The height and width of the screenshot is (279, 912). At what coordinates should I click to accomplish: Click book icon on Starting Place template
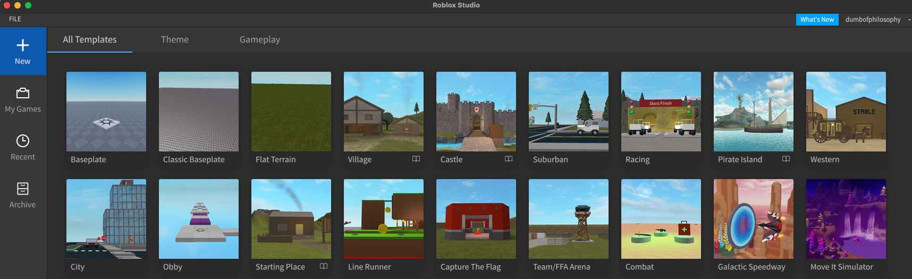[324, 266]
